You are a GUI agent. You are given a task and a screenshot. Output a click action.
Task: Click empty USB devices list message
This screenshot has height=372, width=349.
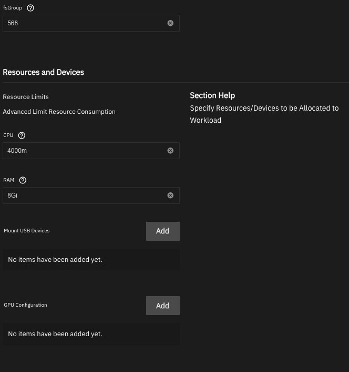point(55,260)
